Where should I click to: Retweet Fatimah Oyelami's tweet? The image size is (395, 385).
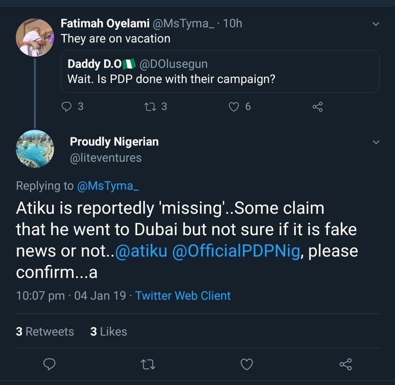150,107
